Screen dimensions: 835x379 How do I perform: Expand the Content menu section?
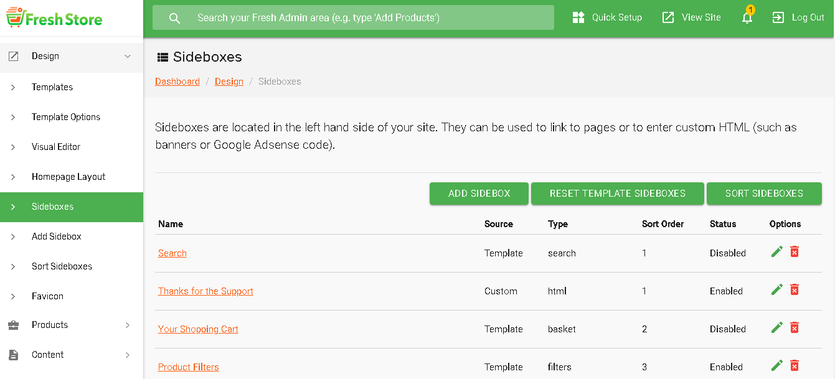128,355
